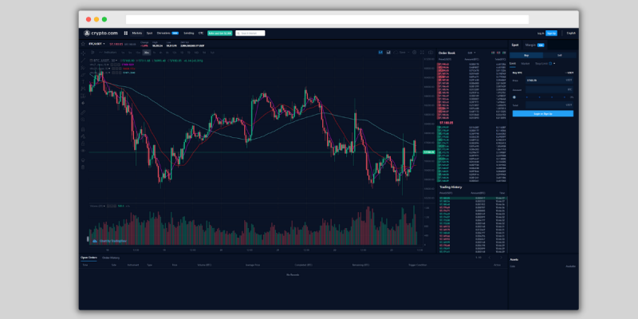This screenshot has width=638, height=319.
Task: Click the trash remove-drawings icon
Action: pos(83,167)
